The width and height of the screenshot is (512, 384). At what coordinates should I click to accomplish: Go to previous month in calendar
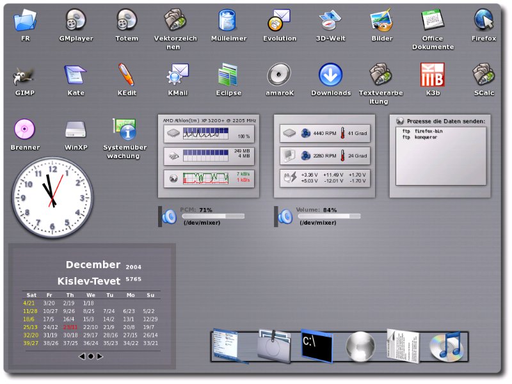pos(82,356)
